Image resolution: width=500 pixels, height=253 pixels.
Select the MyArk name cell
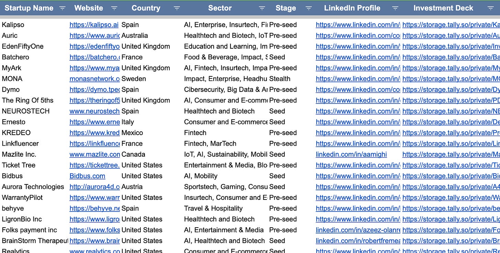[x=12, y=68]
